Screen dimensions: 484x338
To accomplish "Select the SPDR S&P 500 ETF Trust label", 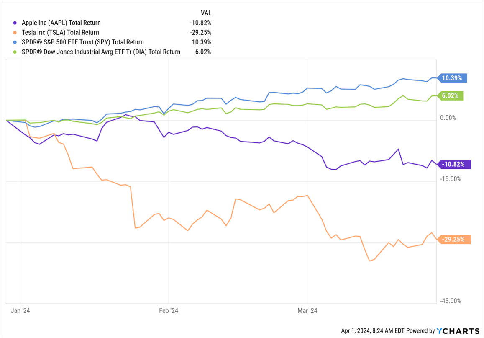I will 82,42.
